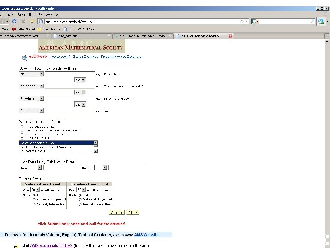Switch to the toc_index.html tab
The image size is (330, 248).
click(x=82, y=36)
